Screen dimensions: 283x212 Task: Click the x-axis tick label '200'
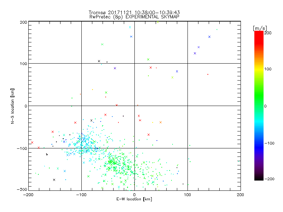241,195
